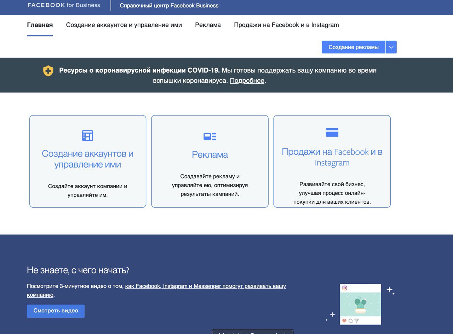Viewport: 453px width, 334px height.
Task: Click the ad layout icon in Реклама card
Action: 210,136
